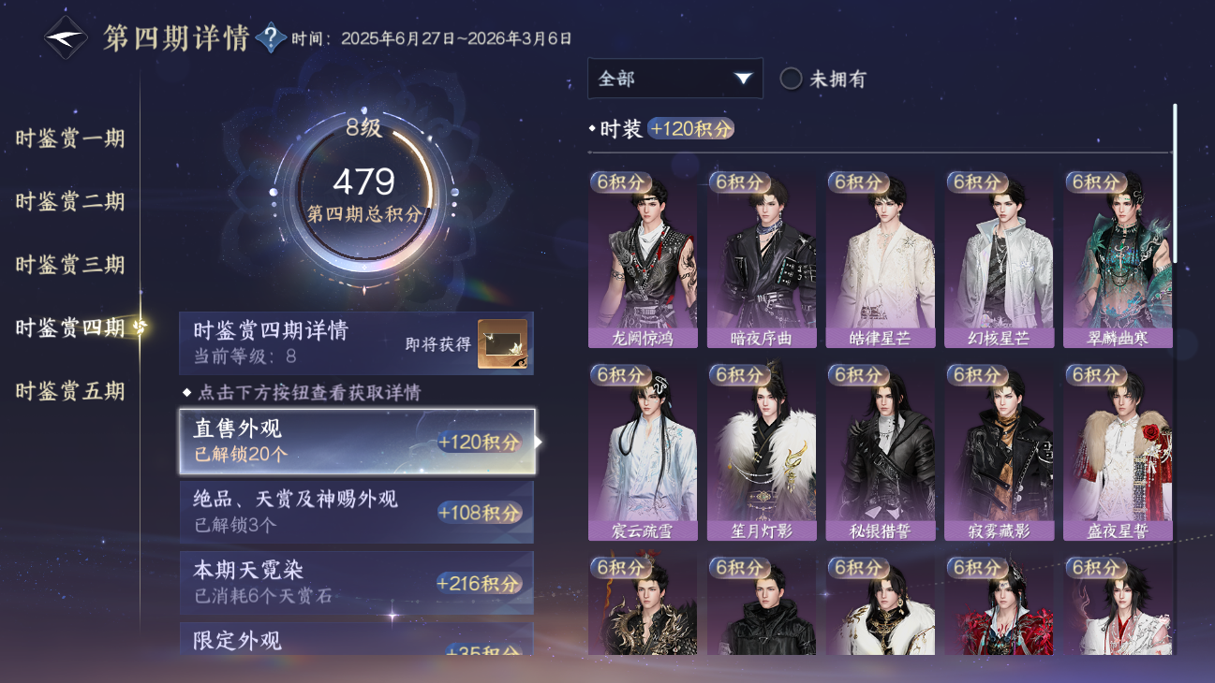The width and height of the screenshot is (1215, 683).
Task: Open the 直售外观 category entry
Action: (357, 441)
